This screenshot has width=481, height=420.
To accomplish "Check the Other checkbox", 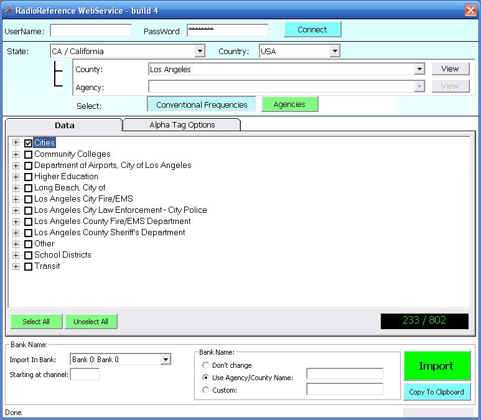I will (28, 244).
